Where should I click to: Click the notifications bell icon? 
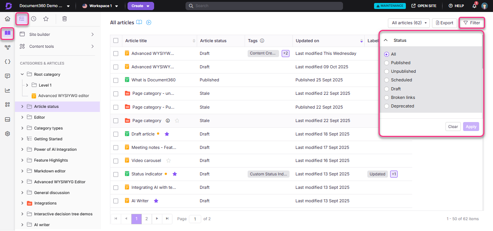[x=474, y=6]
